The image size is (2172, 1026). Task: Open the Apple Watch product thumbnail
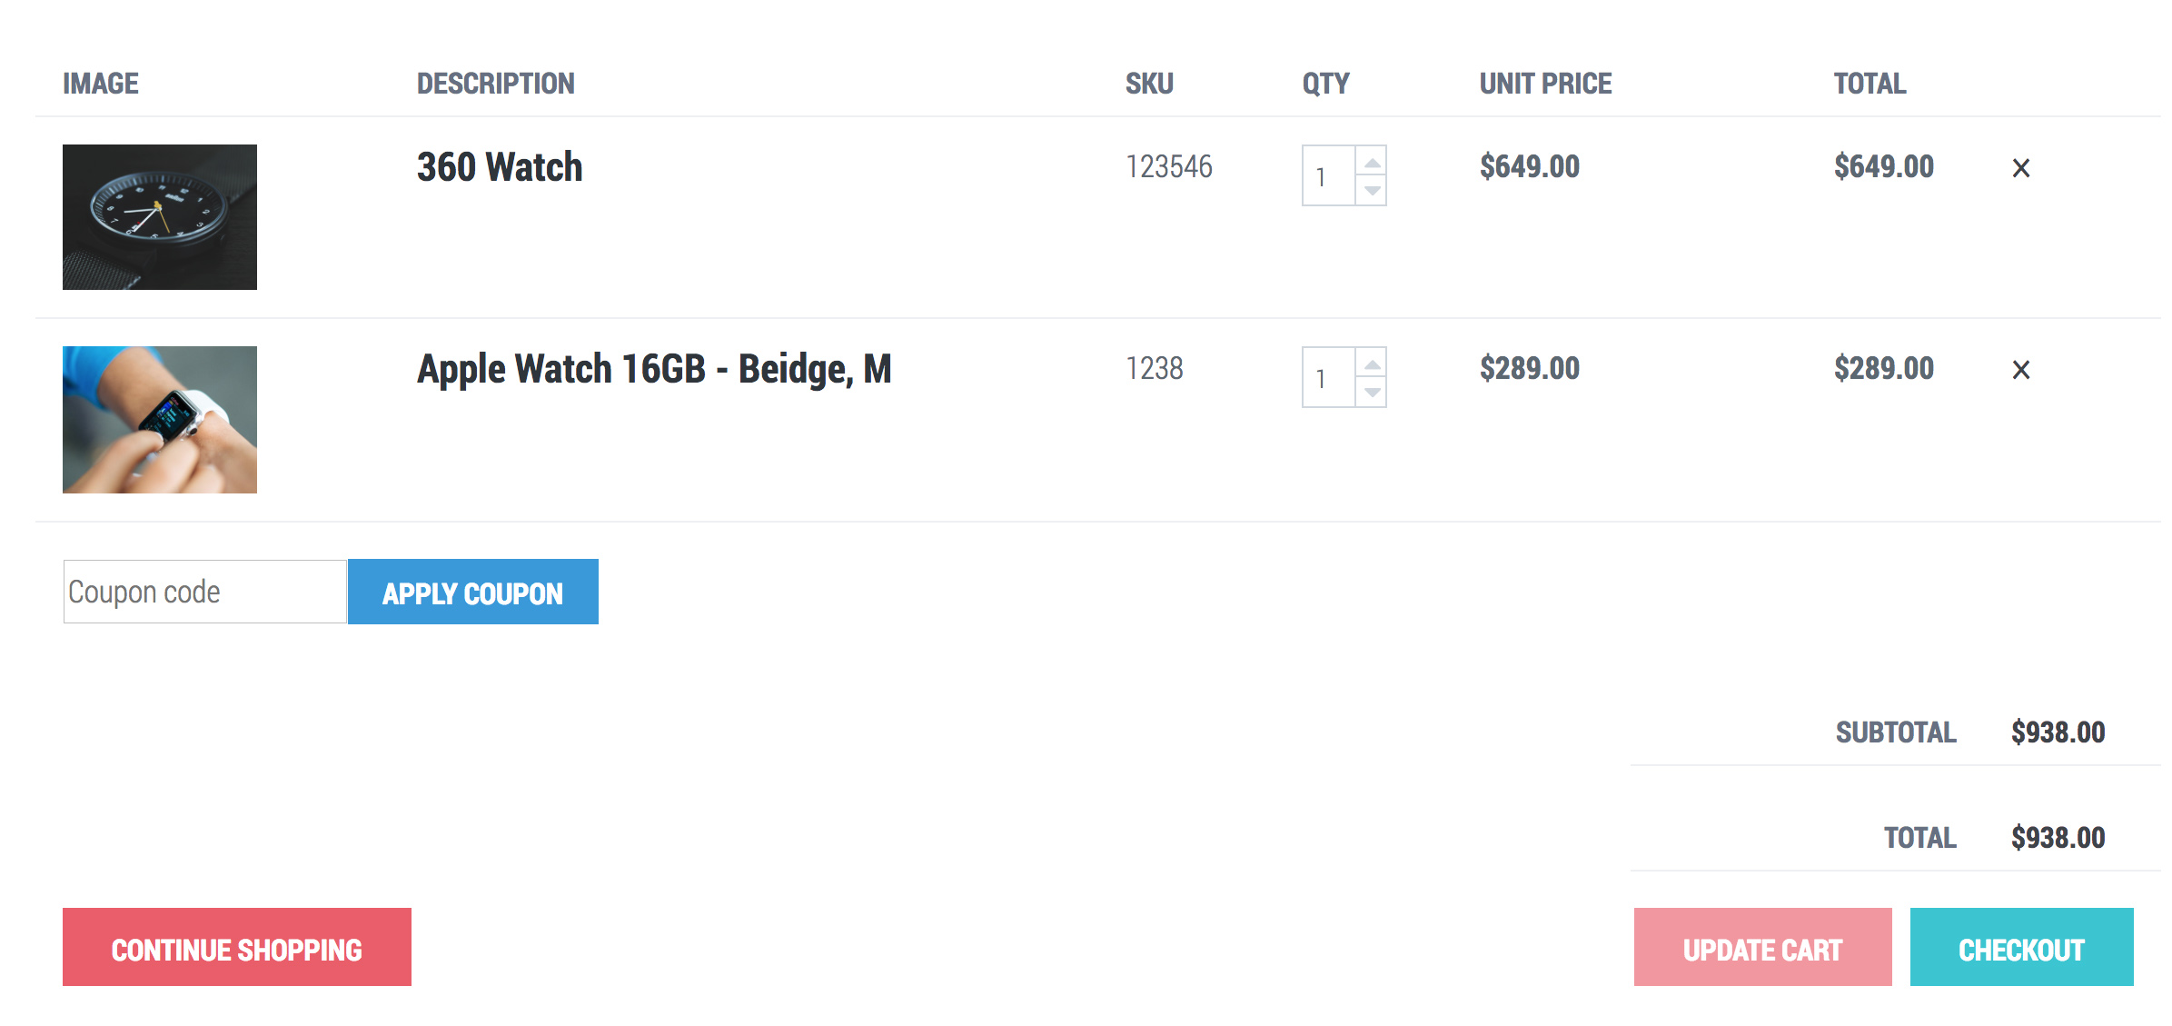160,420
